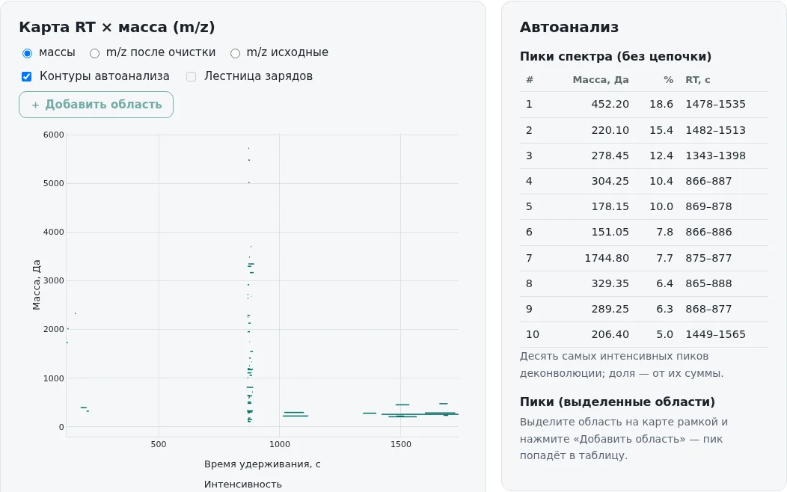Enable «Лестница зарядов» checkbox
Viewport: 787px width, 492px height.
pyautogui.click(x=192, y=76)
